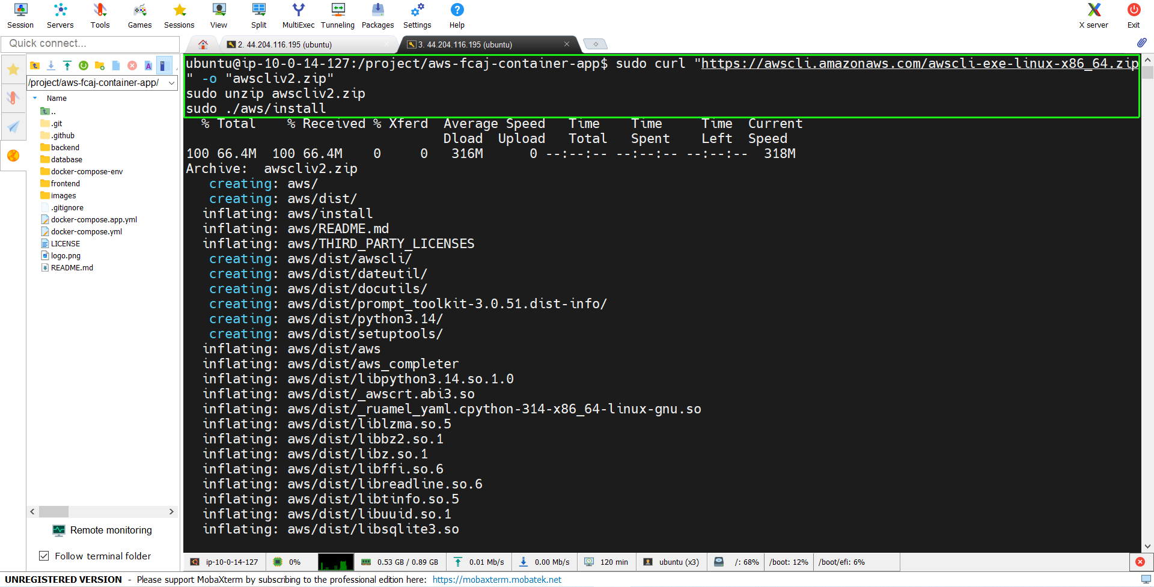Open the Macros paper-plane sidebar tab
This screenshot has height=587, width=1154.
pyautogui.click(x=13, y=126)
